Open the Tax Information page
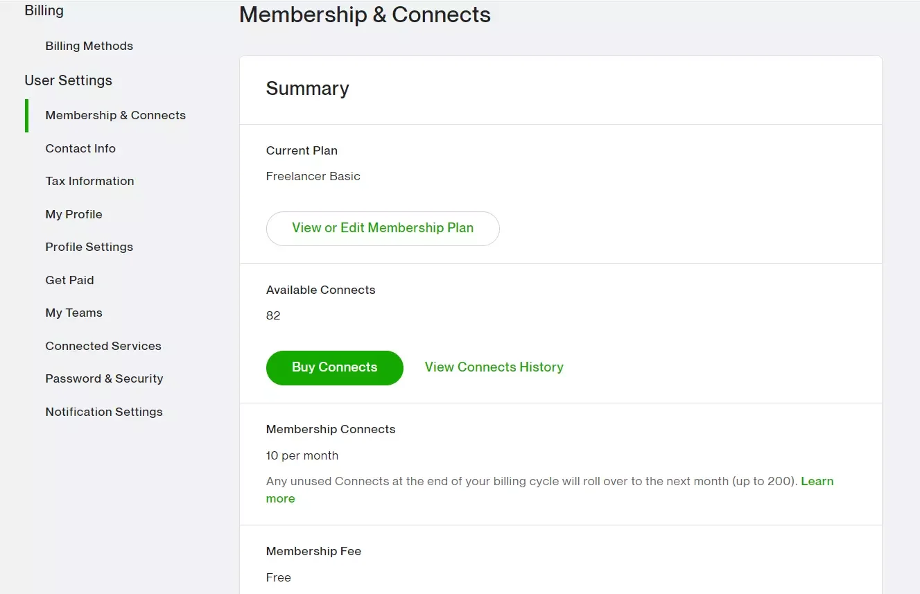 89,181
